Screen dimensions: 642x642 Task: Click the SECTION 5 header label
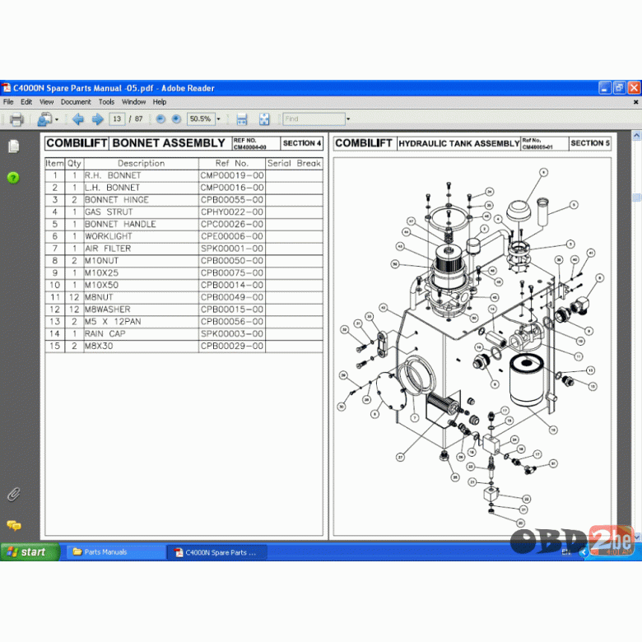point(590,143)
